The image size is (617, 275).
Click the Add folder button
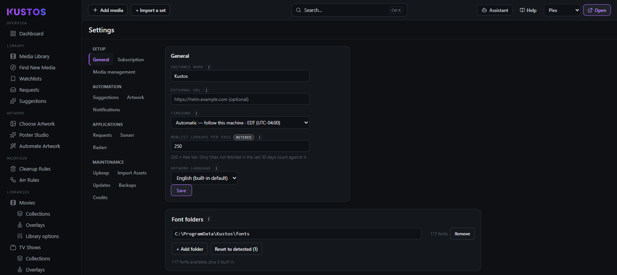pos(190,249)
